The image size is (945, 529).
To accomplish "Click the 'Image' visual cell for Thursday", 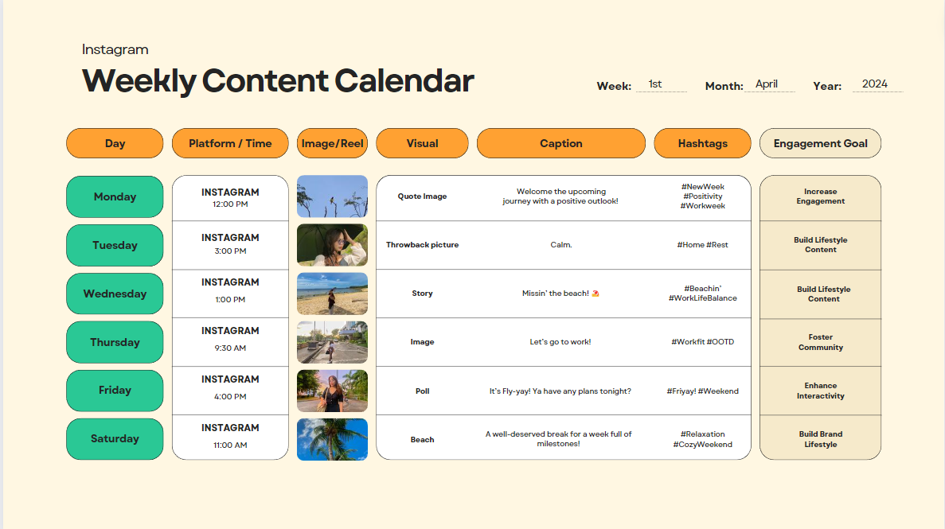I will point(422,341).
